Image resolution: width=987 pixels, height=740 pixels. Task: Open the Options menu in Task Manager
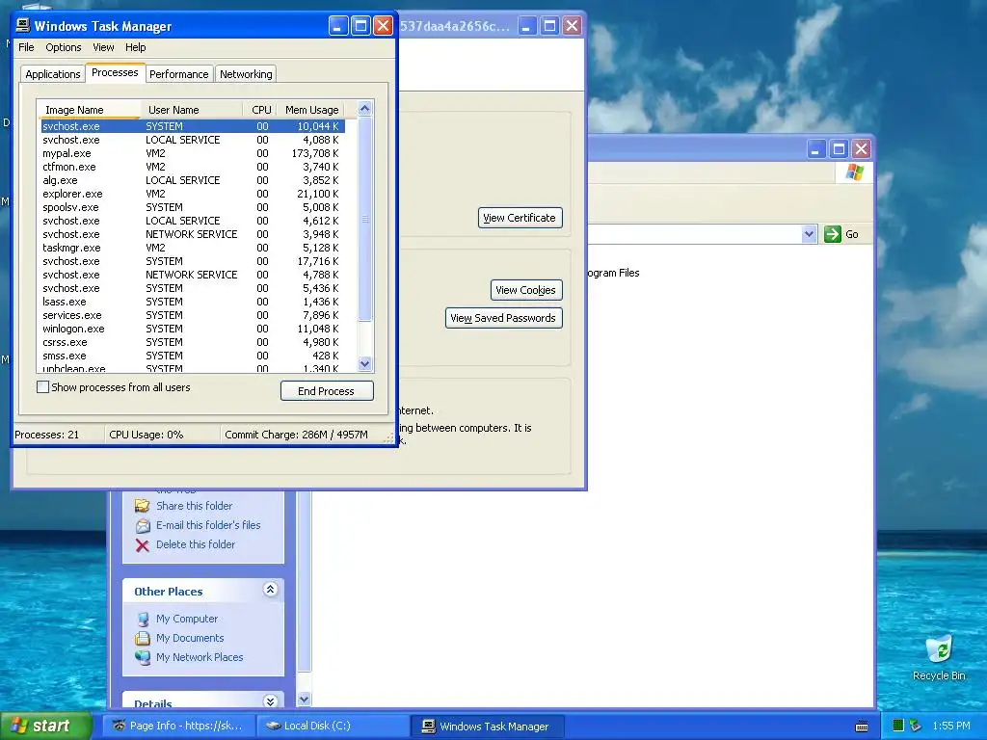coord(63,47)
